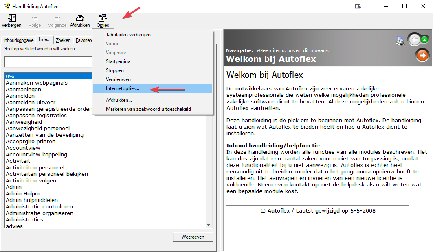Select "Administratie organiseren" in the list
This screenshot has height=252, width=433.
tap(40, 213)
